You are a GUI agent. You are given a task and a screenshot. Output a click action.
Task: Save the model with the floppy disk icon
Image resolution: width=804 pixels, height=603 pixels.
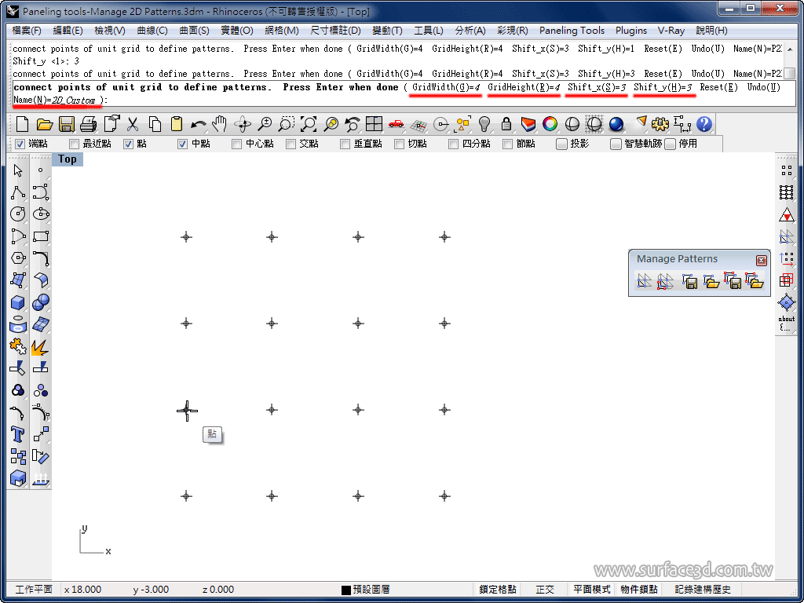[x=67, y=124]
